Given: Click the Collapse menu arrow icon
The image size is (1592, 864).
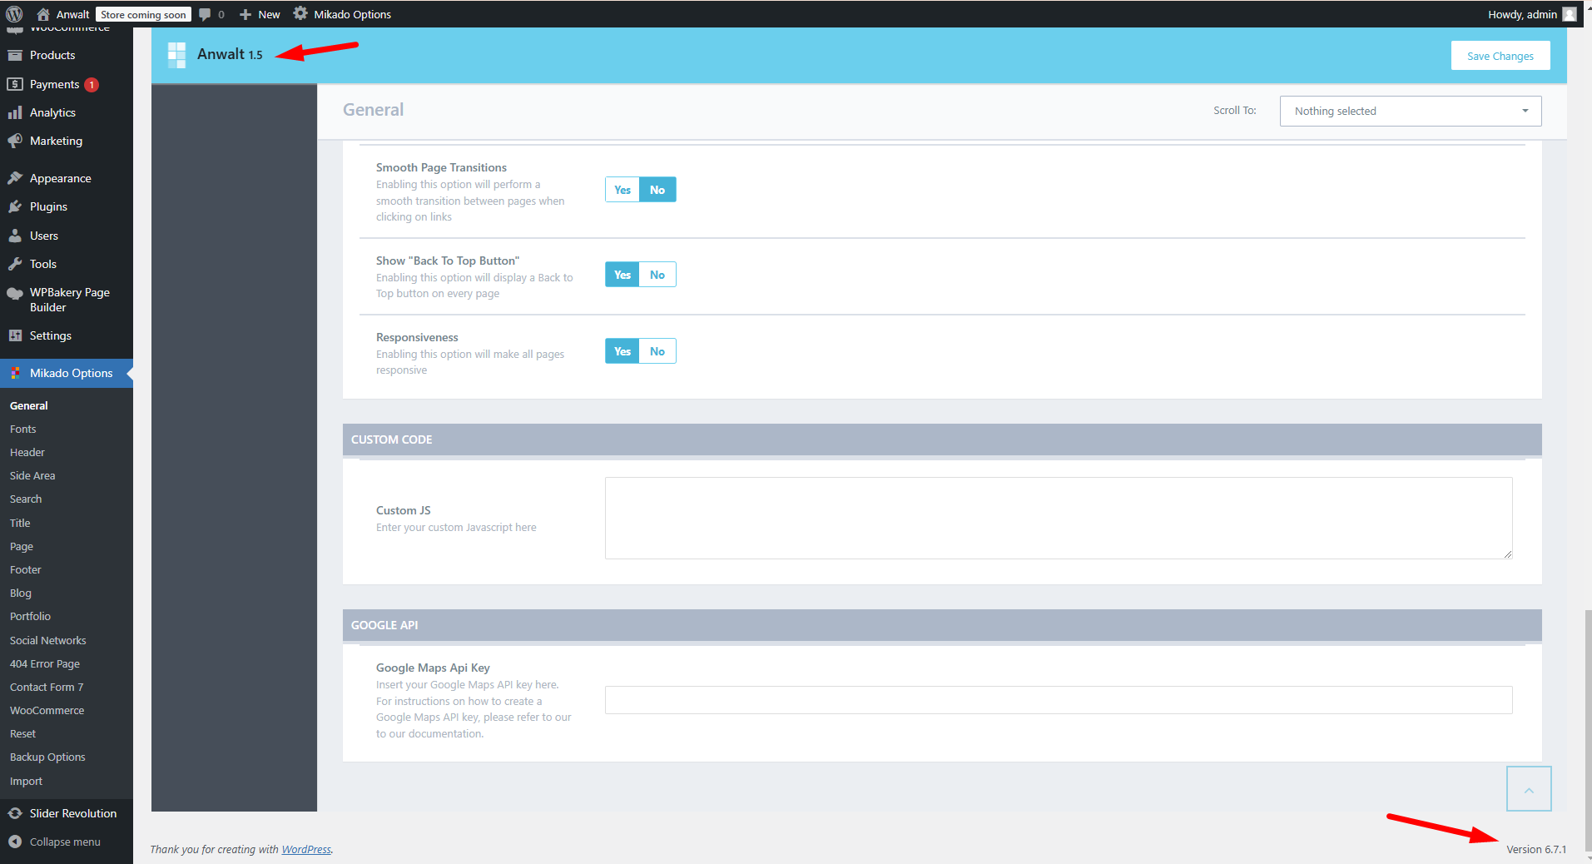Looking at the screenshot, I should point(15,842).
